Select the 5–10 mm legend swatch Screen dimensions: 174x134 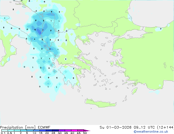pos(30,130)
